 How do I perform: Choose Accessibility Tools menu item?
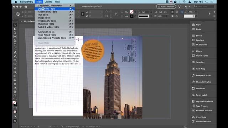(x=55, y=12)
